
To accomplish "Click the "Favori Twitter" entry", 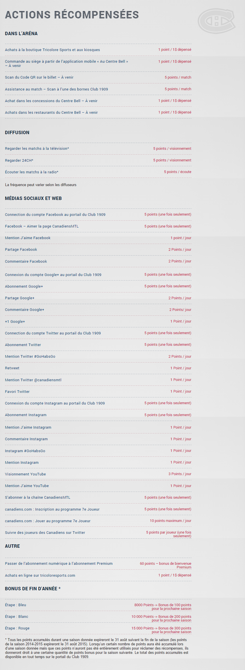I will (17, 392).
